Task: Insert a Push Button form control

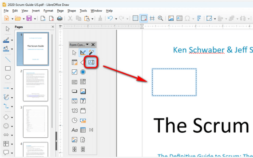Action: tap(75, 91)
